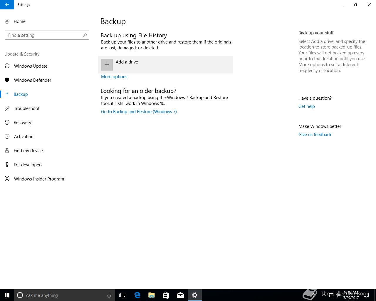This screenshot has width=376, height=301.
Task: Click the Activation checkmark circle icon
Action: click(7, 136)
